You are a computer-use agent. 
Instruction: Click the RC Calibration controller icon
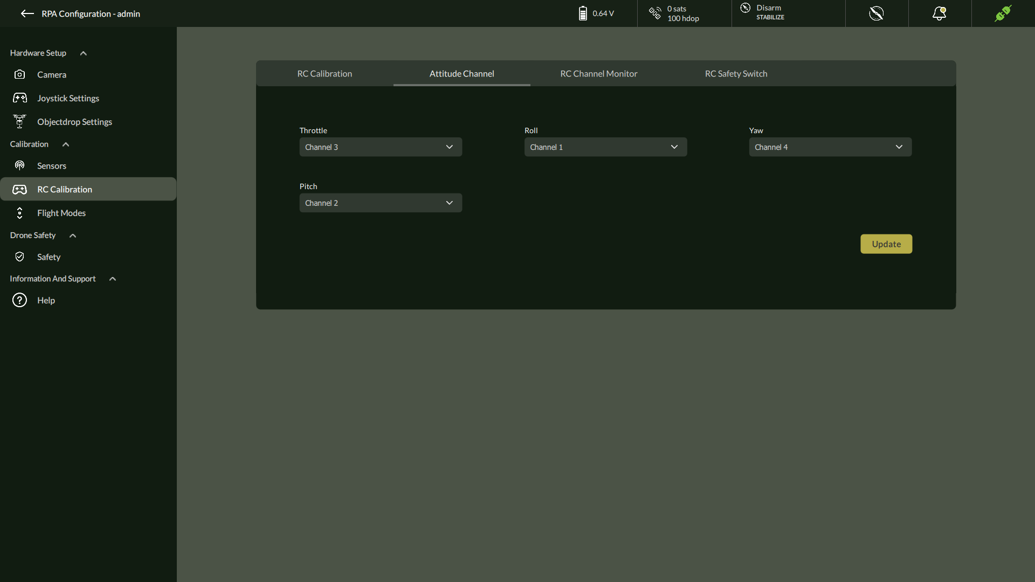19,189
